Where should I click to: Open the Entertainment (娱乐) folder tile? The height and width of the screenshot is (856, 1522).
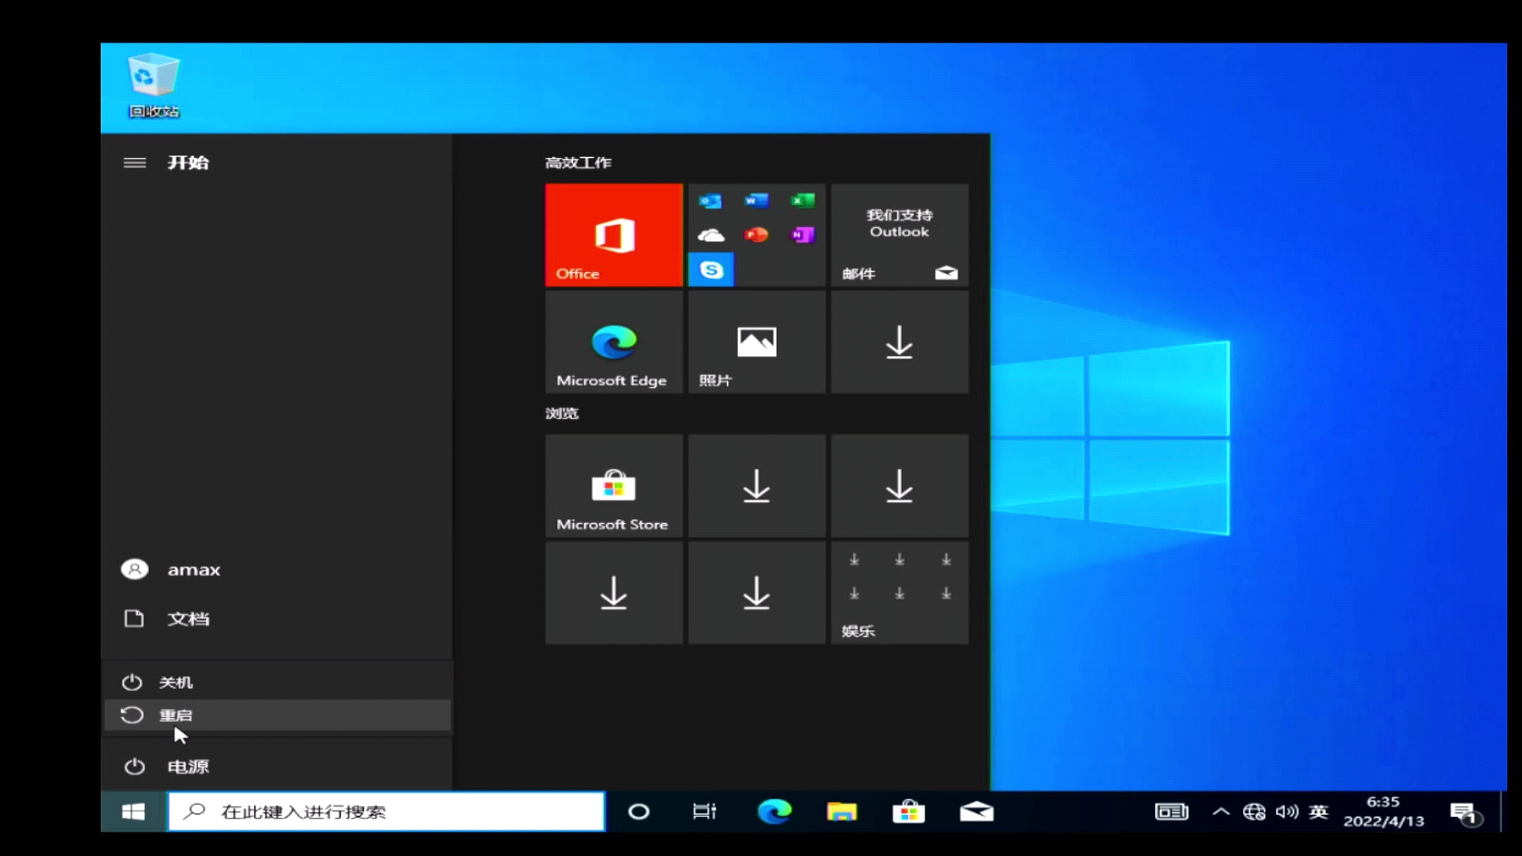(899, 593)
